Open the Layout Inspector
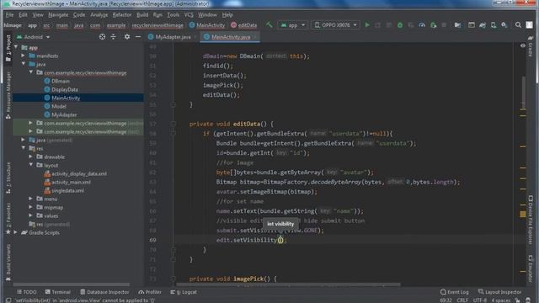539x303 pixels. [499, 292]
